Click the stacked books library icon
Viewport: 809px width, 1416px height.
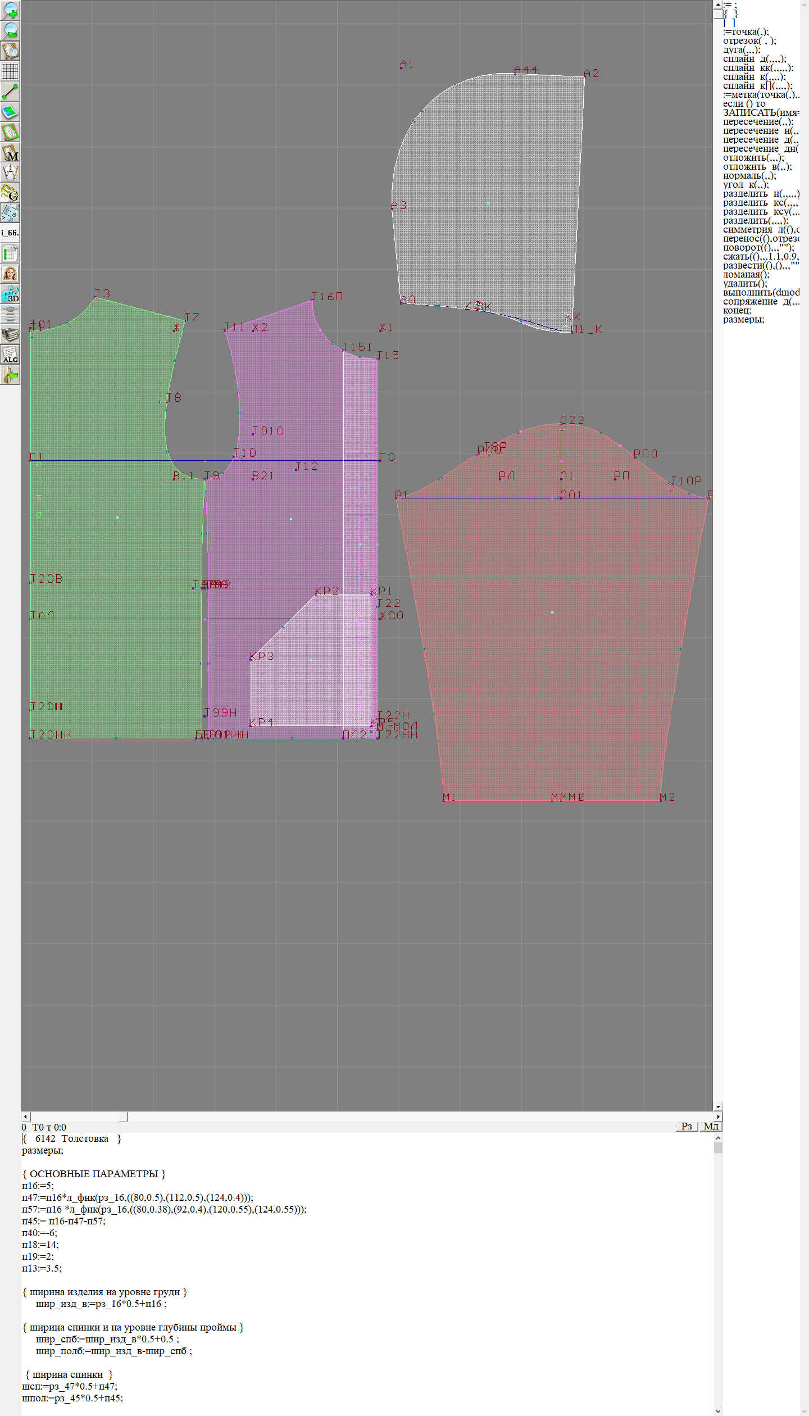10,334
